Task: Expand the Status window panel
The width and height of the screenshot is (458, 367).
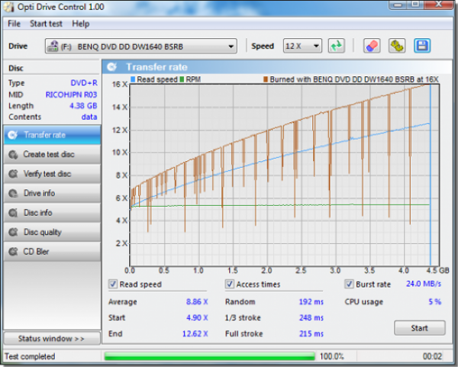Action: pyautogui.click(x=50, y=338)
